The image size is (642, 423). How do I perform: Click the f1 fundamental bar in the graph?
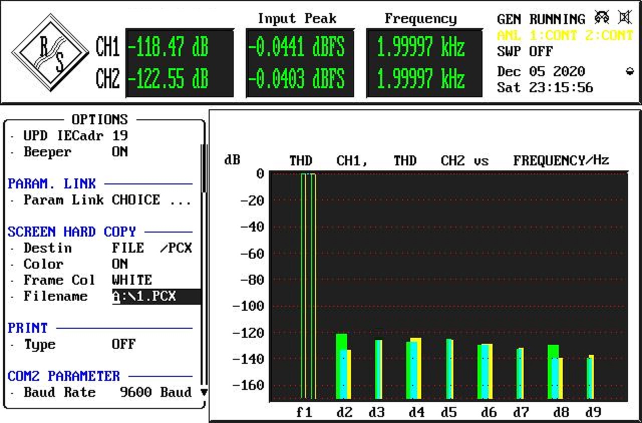pos(308,286)
